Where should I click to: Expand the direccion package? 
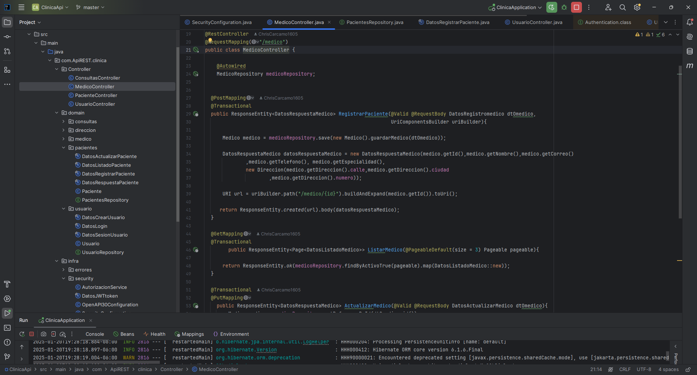pyautogui.click(x=64, y=130)
